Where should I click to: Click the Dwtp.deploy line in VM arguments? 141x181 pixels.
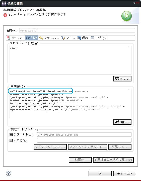point(34,103)
